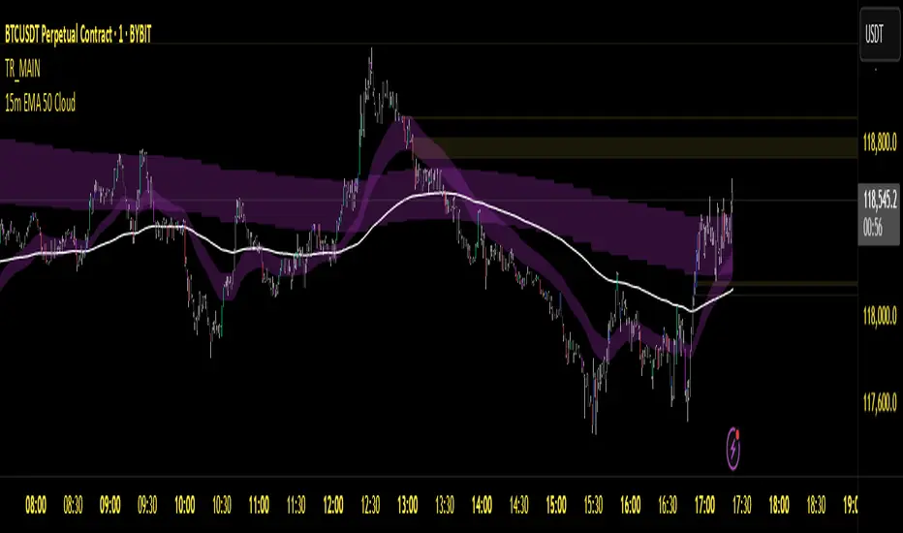Click the 18:30 time axis label
Image resolution: width=903 pixels, height=533 pixels.
(x=816, y=505)
